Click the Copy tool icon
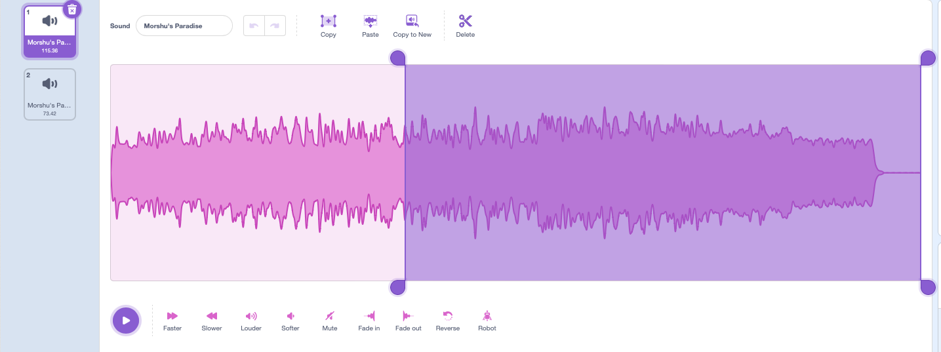Image resolution: width=941 pixels, height=352 pixels. (329, 21)
